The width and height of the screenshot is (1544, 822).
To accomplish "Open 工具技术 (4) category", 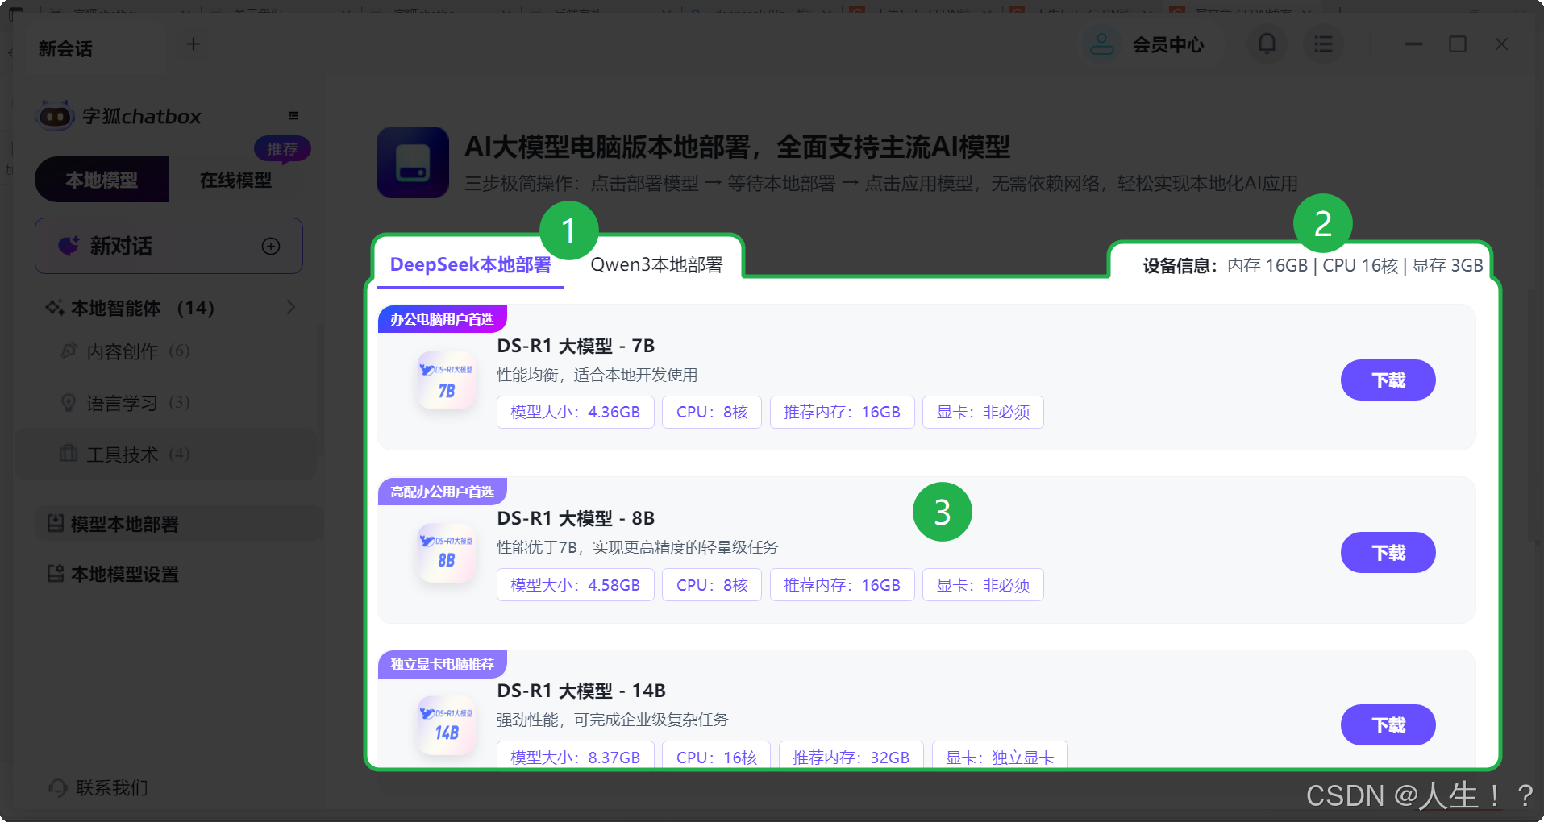I will tap(168, 454).
